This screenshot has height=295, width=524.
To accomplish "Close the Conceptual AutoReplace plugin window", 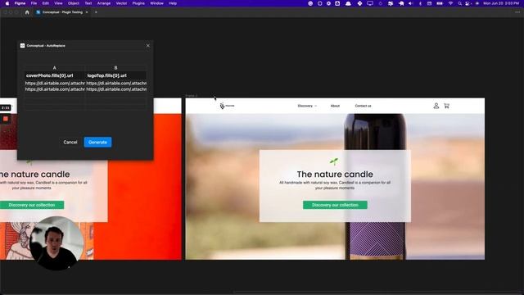I will click(148, 46).
